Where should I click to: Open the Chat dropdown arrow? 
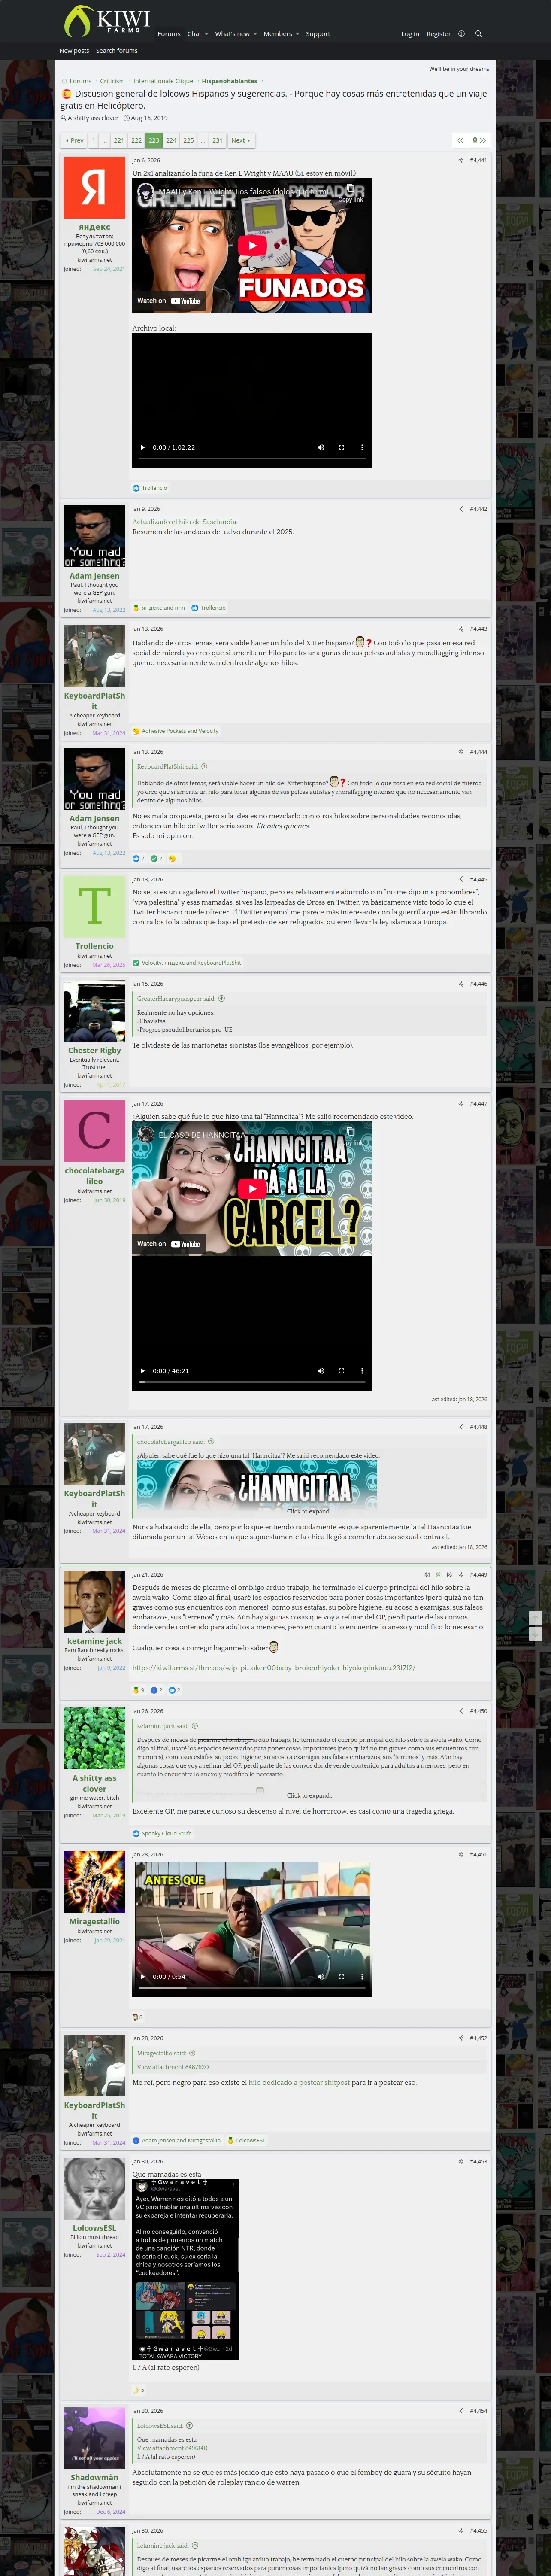coord(206,34)
